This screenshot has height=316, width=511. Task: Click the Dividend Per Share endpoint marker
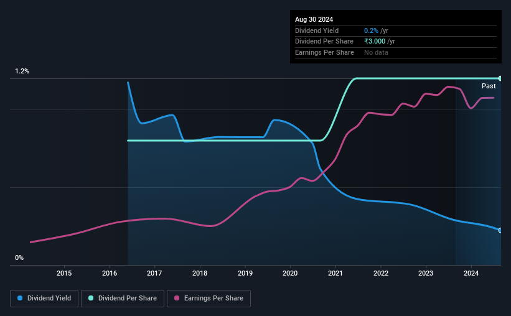click(x=500, y=78)
